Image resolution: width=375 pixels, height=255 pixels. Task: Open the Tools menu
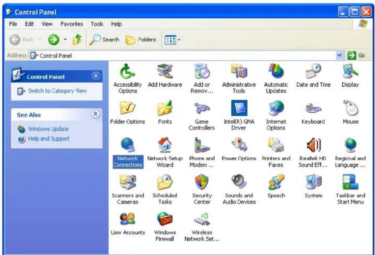click(x=97, y=24)
